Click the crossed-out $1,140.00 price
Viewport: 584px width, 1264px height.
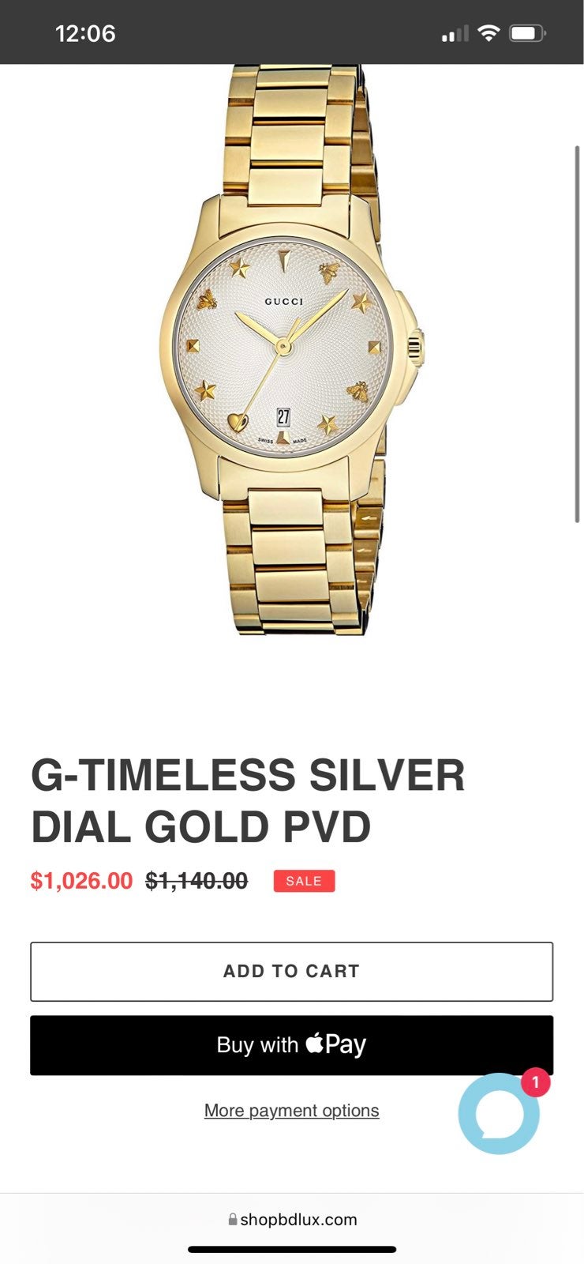[x=197, y=880]
